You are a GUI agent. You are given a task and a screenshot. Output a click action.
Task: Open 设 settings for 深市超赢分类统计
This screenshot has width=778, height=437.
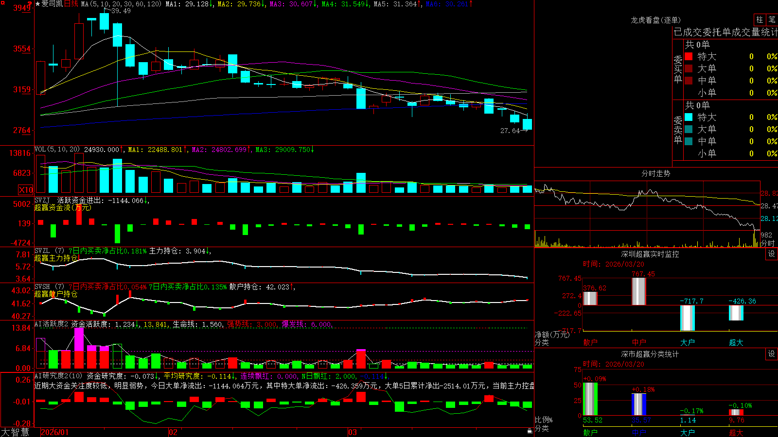click(x=772, y=354)
